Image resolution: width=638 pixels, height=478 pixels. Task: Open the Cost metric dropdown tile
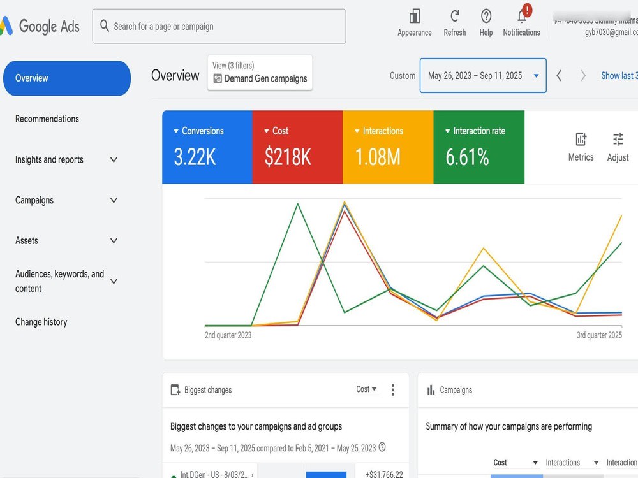tap(297, 147)
